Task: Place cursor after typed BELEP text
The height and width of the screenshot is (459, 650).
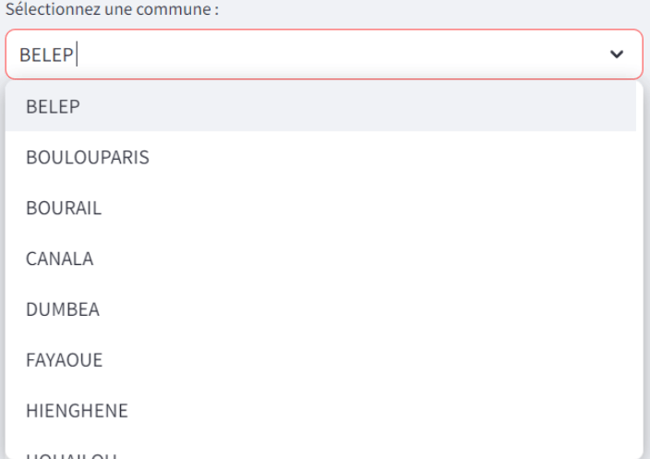Action: (77, 54)
